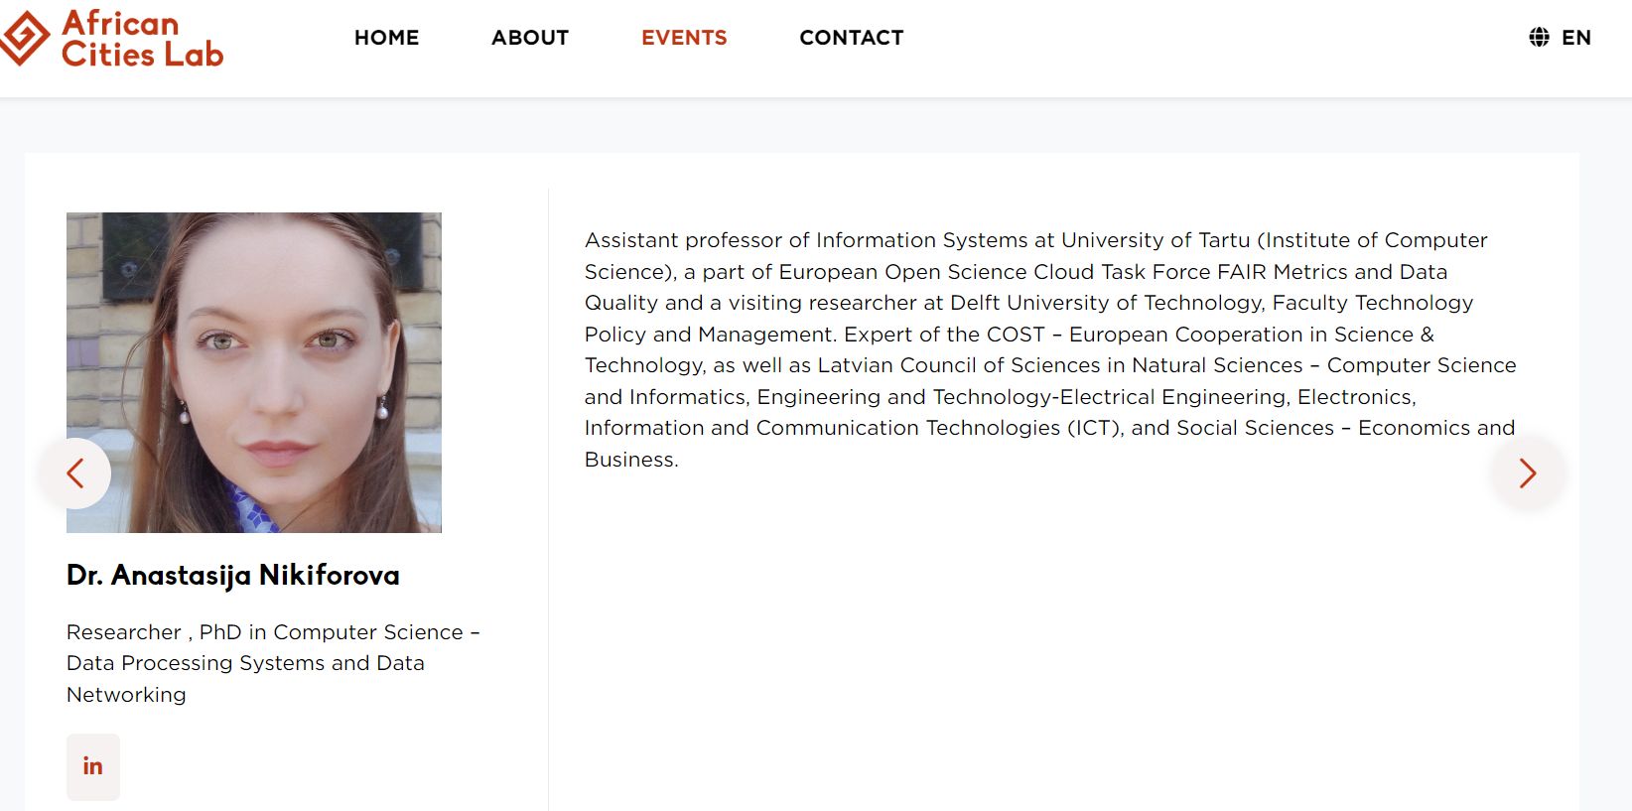Open the EN language selector
1632x811 pixels.
click(1575, 38)
